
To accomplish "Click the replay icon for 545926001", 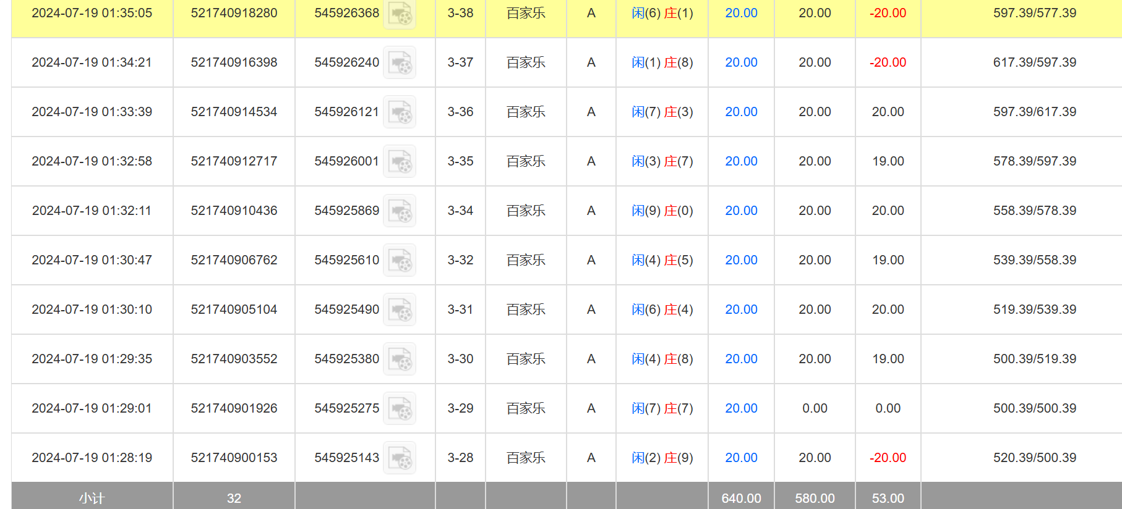I will (400, 161).
